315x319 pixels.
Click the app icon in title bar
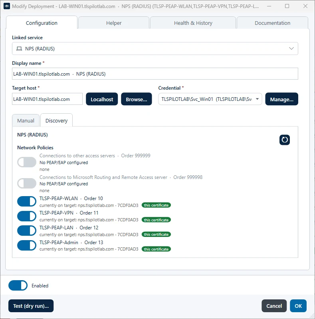7,6
